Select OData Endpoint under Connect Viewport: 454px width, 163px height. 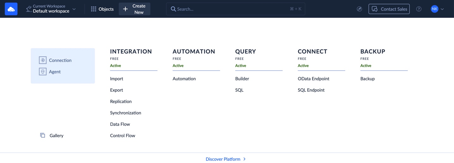[313, 78]
